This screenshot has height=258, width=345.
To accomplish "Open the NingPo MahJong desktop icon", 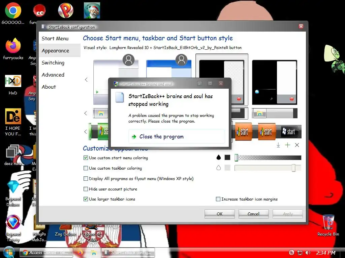I will point(39,222).
